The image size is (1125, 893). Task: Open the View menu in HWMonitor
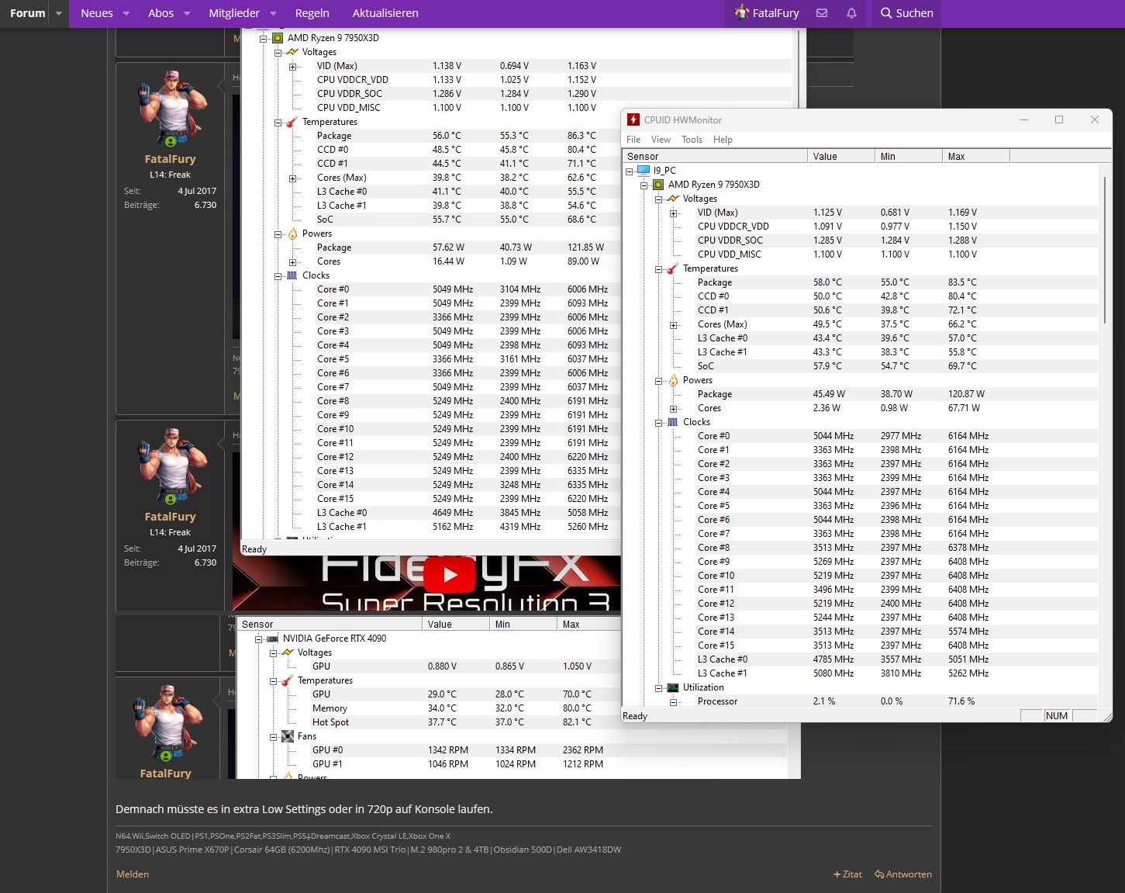coord(661,140)
